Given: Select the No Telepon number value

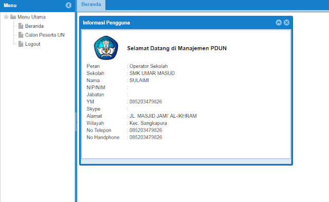Looking at the screenshot, I should pos(145,130).
